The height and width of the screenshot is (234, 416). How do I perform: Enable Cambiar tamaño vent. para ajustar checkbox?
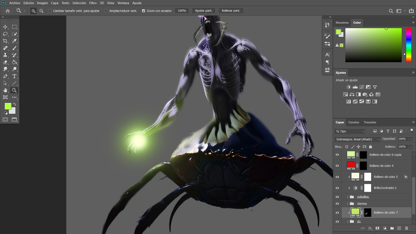50,11
